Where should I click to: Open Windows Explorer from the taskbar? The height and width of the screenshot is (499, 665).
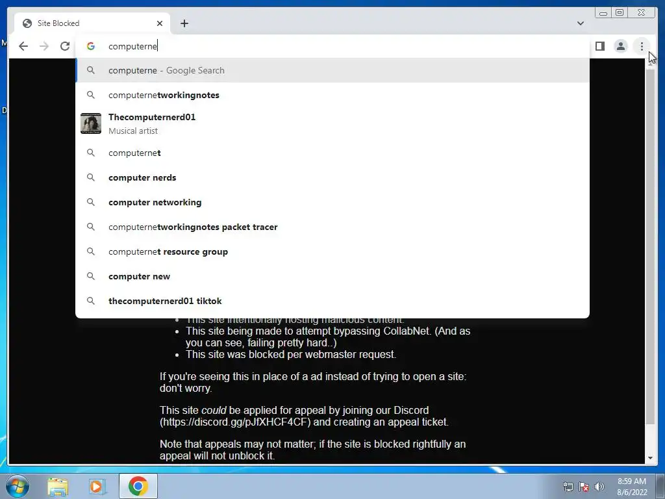pyautogui.click(x=58, y=486)
